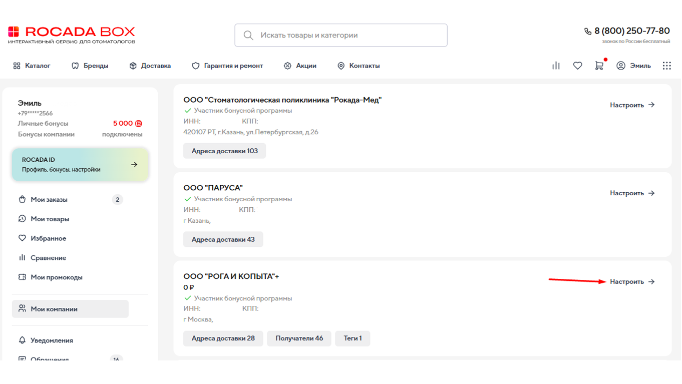Open the Контакты page
Viewport: 682px width, 384px height.
(359, 66)
